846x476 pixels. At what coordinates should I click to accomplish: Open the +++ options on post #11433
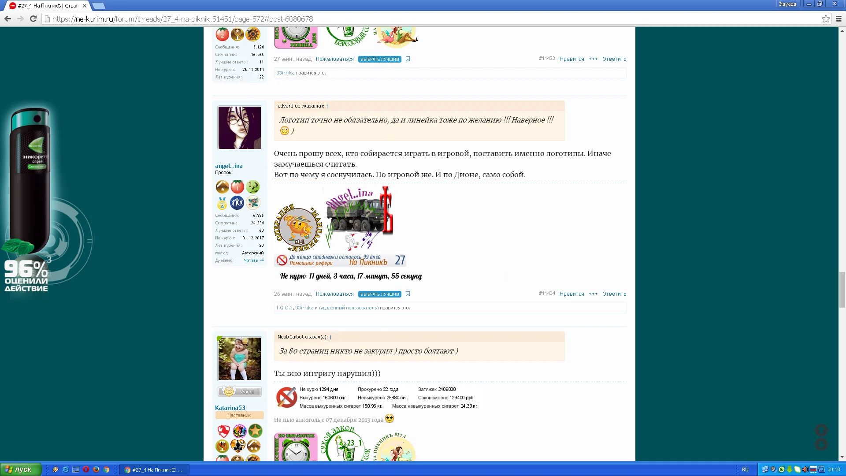click(x=593, y=59)
